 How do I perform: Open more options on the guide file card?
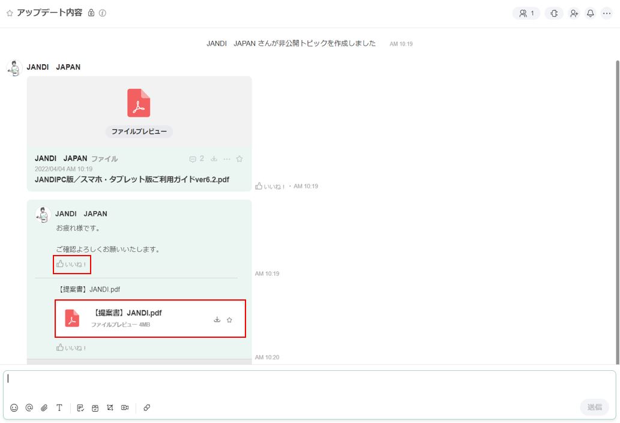coord(226,159)
